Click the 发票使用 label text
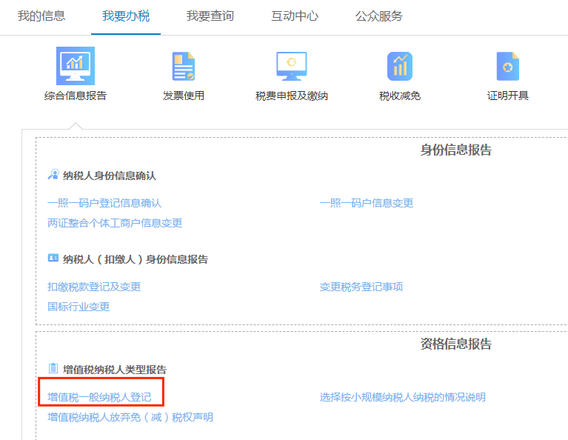568x440 pixels. [x=184, y=96]
